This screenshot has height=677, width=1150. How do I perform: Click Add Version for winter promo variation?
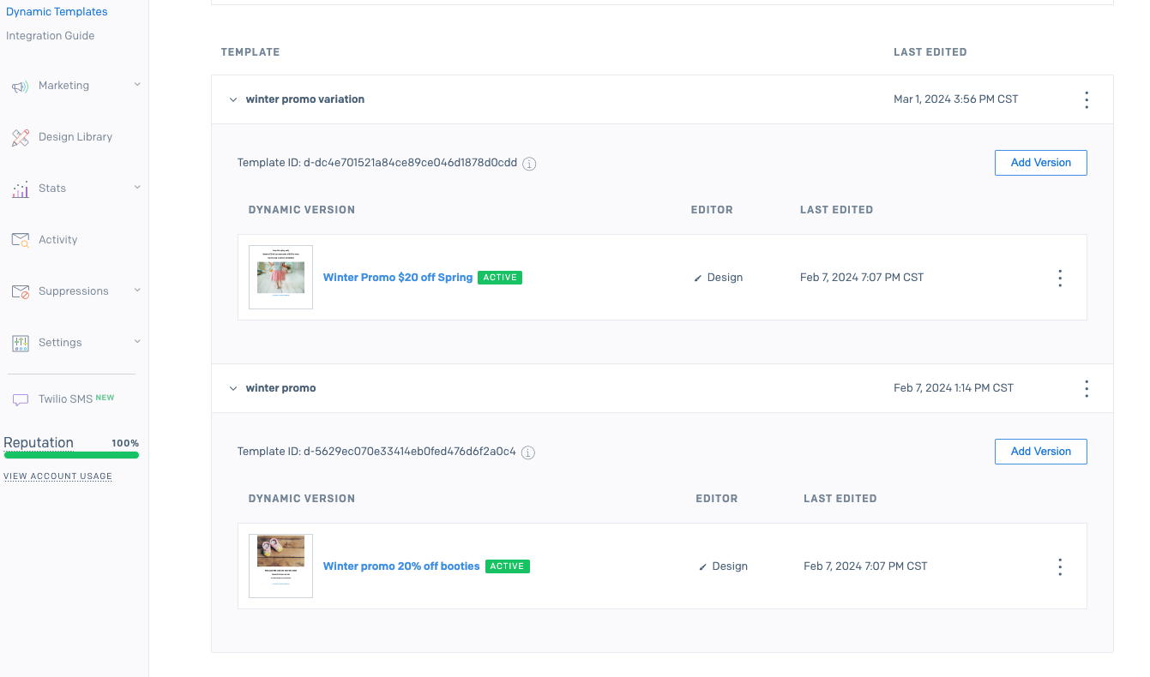[1040, 162]
